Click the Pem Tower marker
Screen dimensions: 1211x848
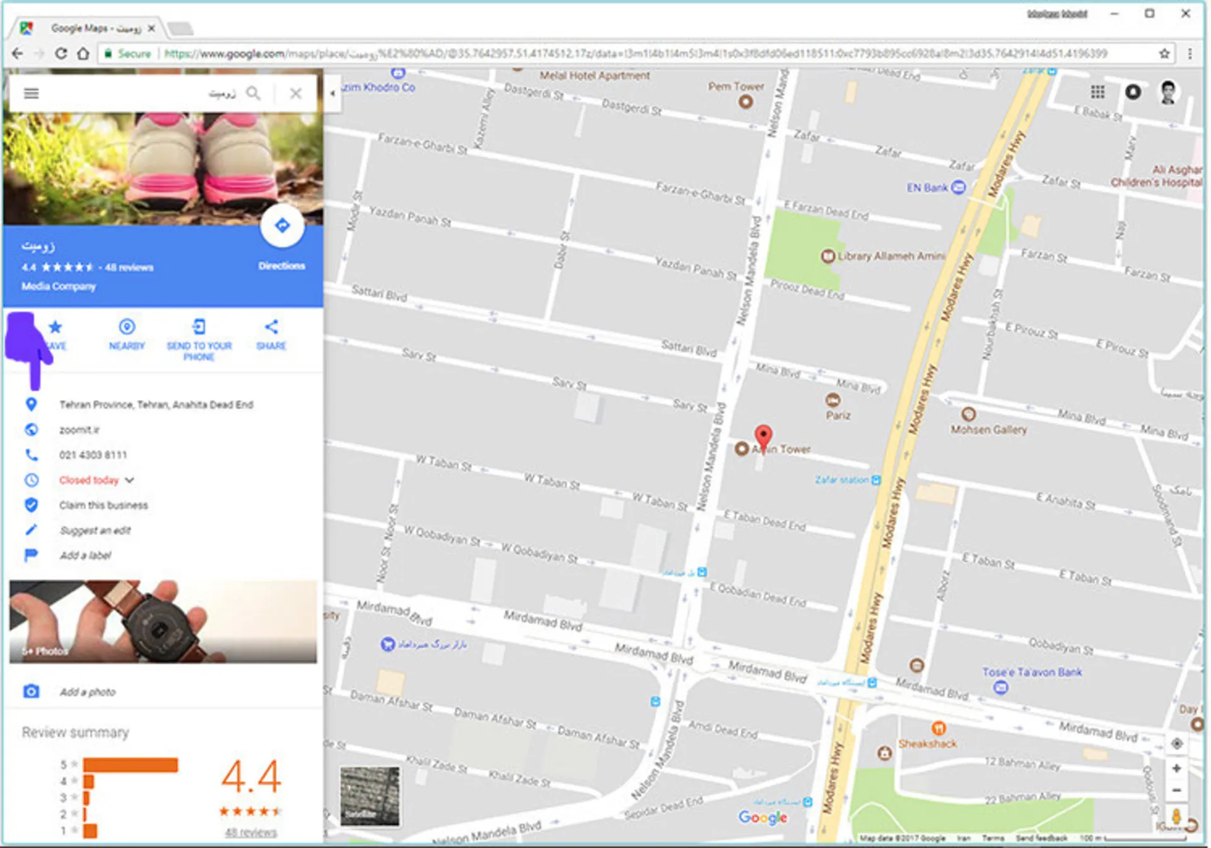coord(746,101)
